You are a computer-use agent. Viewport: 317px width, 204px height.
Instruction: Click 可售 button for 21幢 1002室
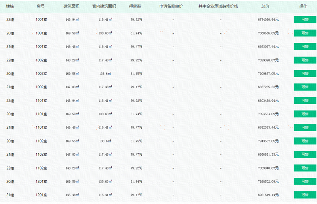(305, 87)
